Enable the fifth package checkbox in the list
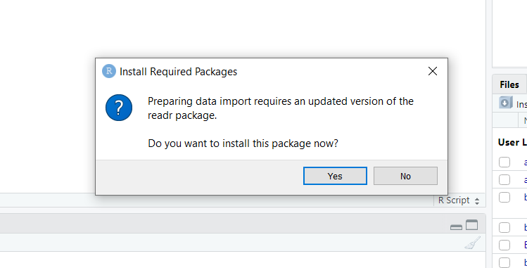Viewport: 527px width, 268px height. [x=504, y=245]
